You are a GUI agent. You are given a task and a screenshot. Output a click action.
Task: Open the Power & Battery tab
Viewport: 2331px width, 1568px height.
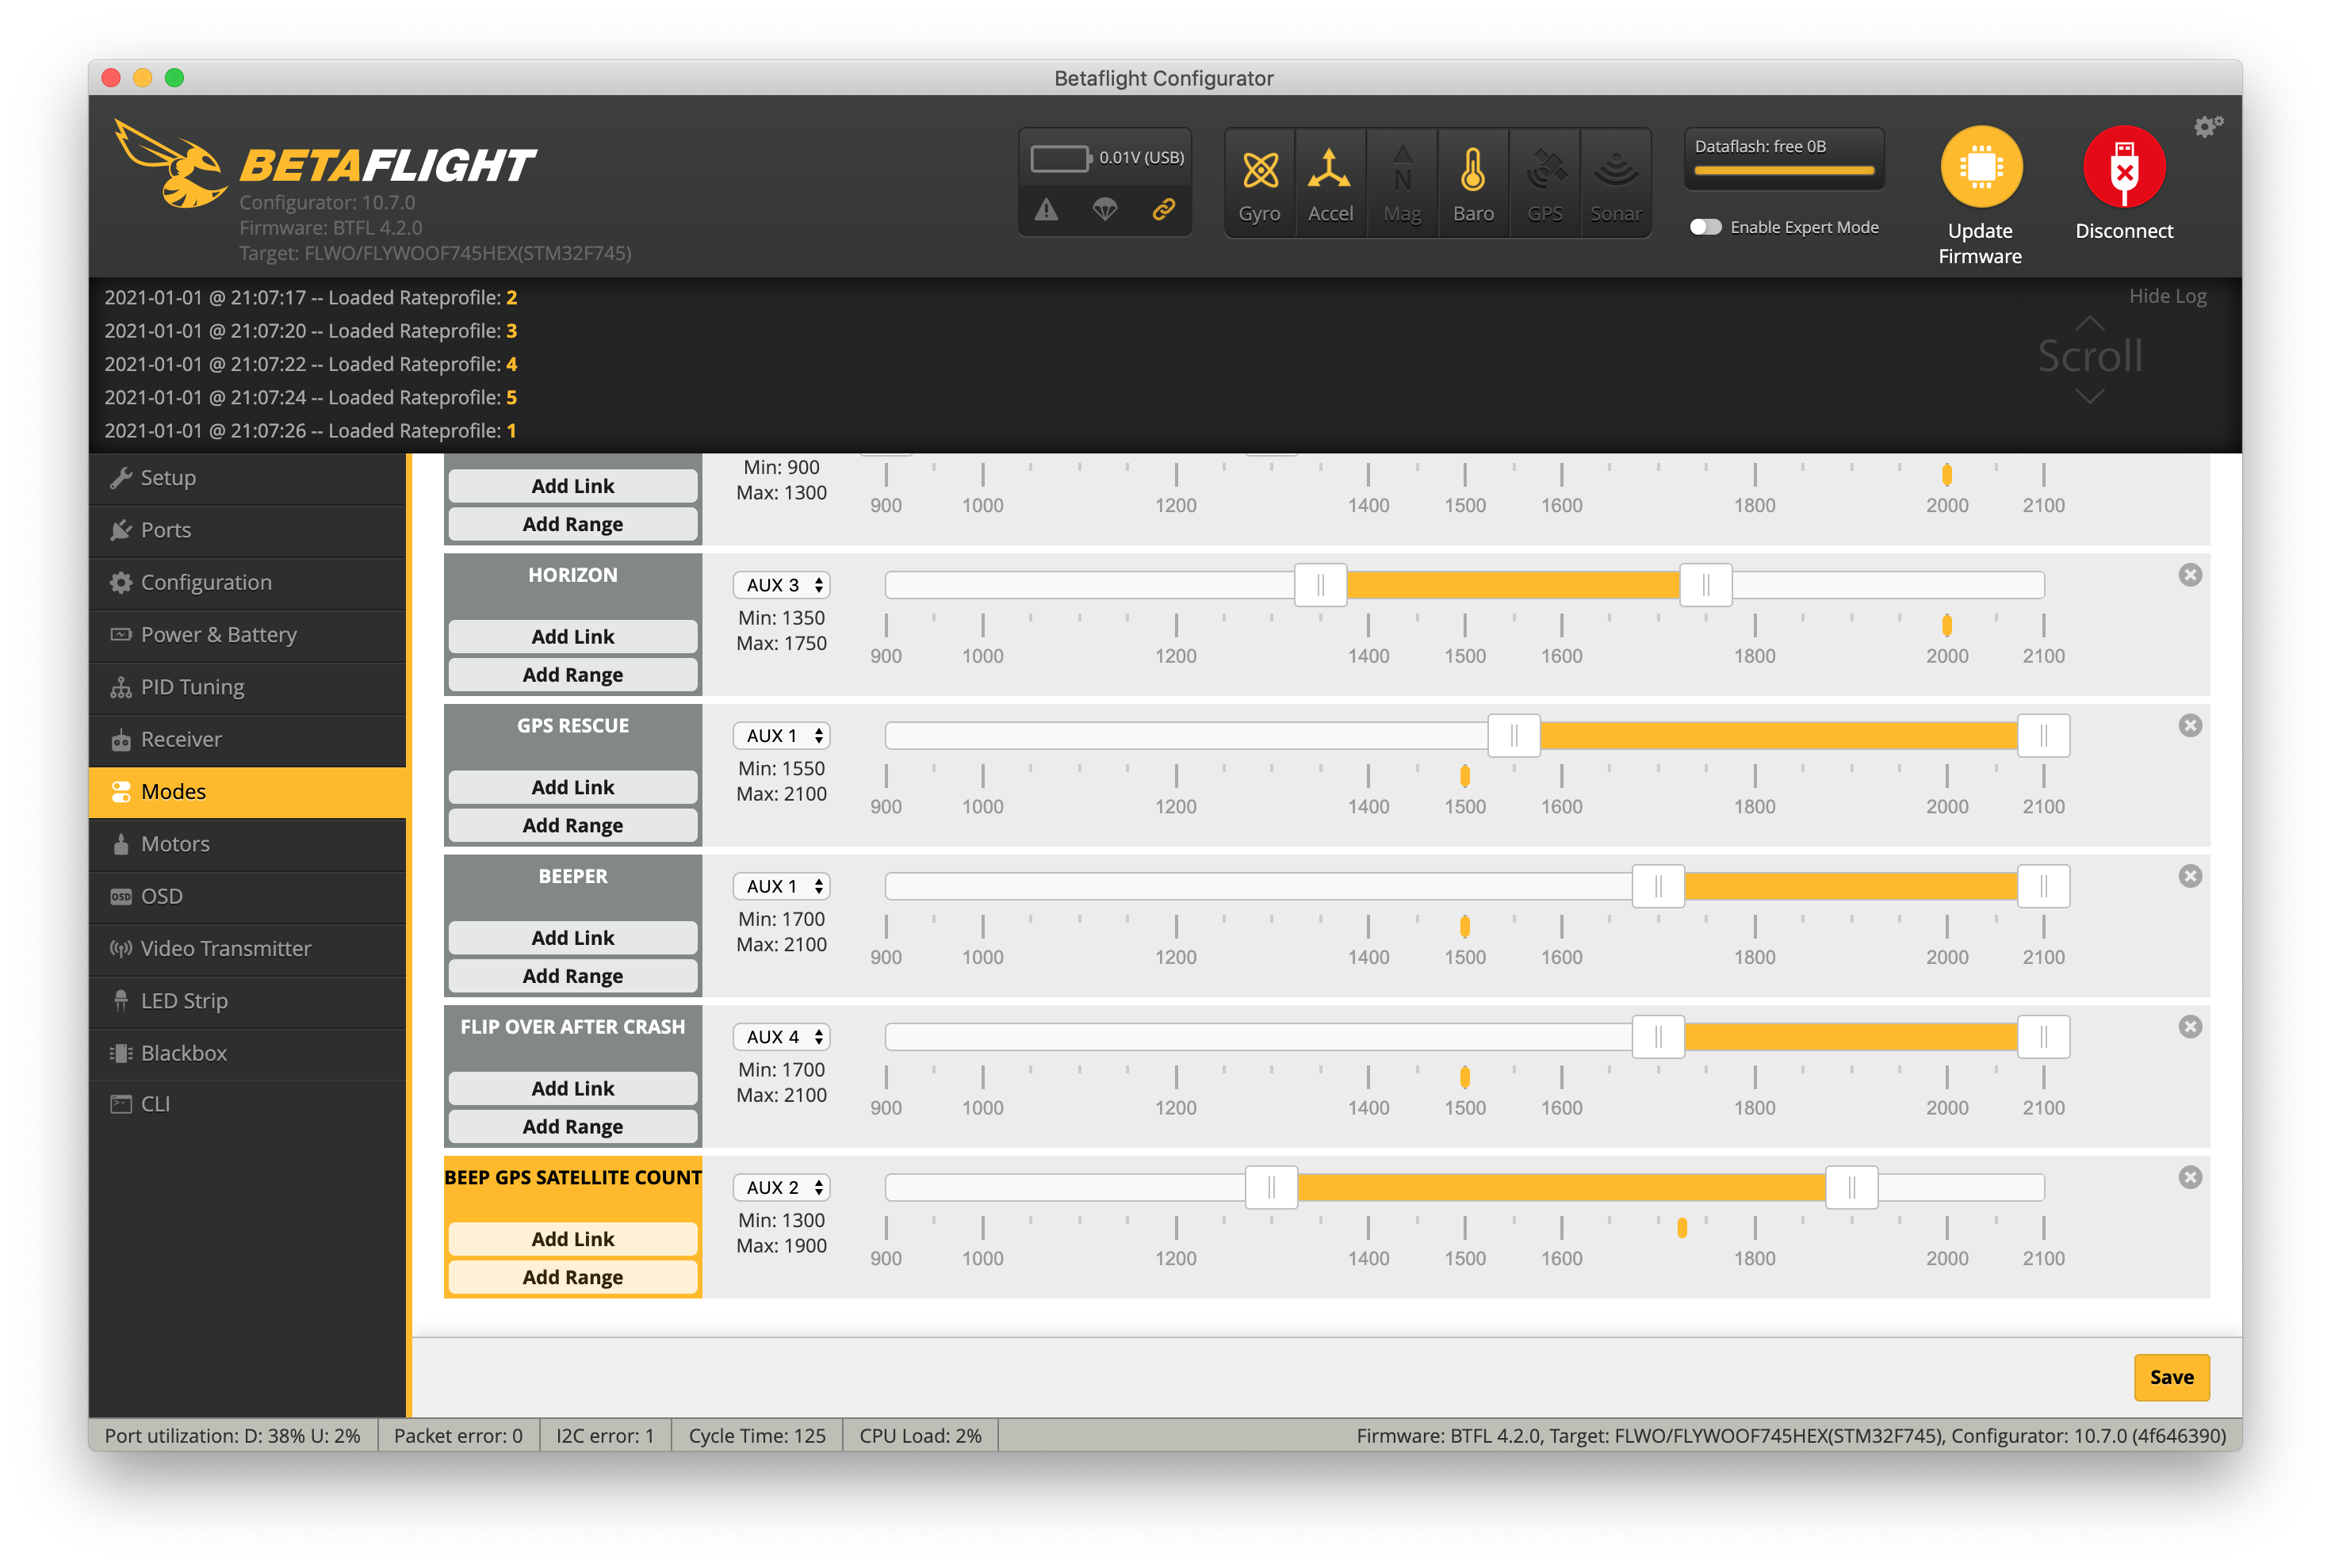tap(247, 635)
